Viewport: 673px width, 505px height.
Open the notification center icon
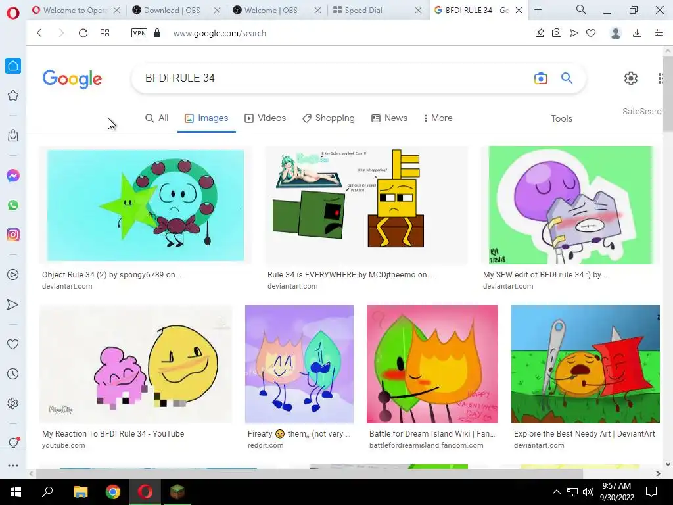(x=651, y=492)
